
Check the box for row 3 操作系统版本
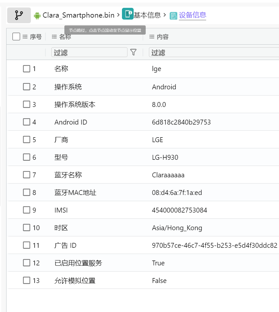click(x=27, y=104)
